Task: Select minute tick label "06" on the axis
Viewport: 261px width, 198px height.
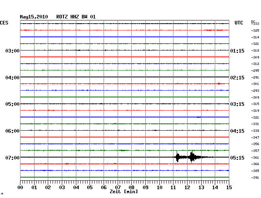Action: click(104, 187)
